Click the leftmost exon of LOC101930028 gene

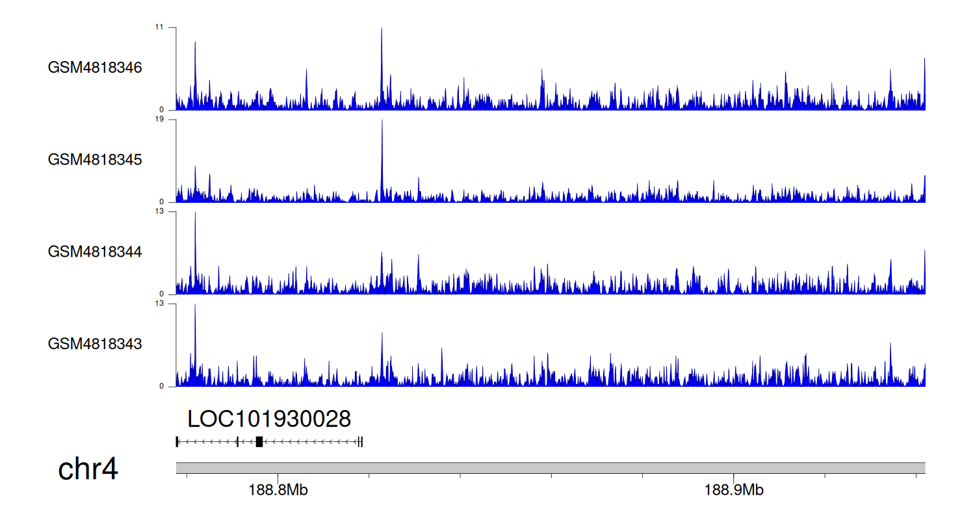pyautogui.click(x=177, y=442)
